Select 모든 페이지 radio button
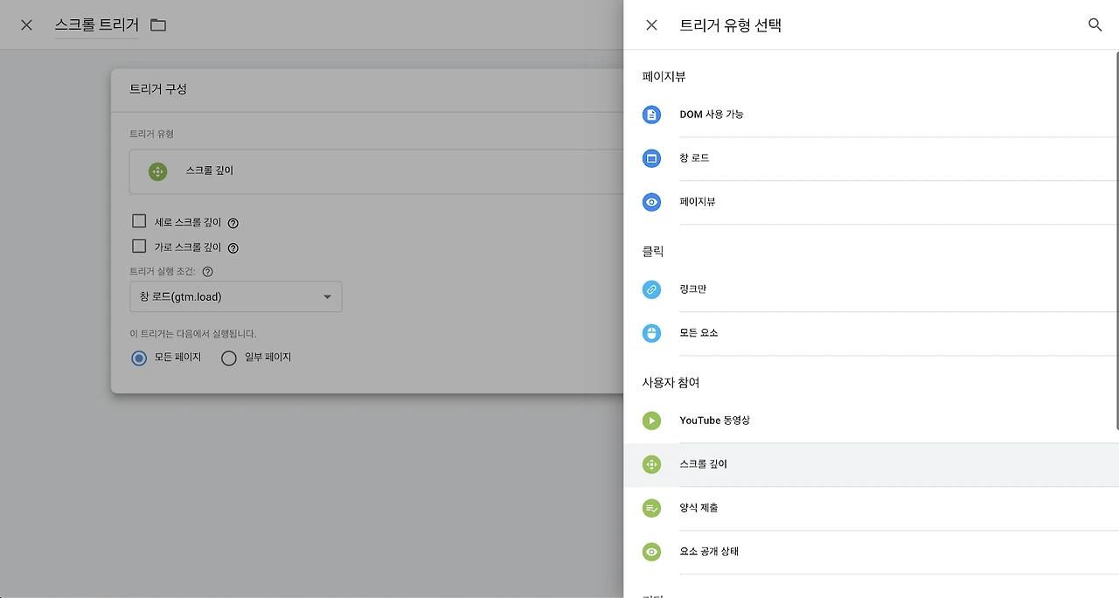Screen dimensions: 1119x598 (139, 358)
